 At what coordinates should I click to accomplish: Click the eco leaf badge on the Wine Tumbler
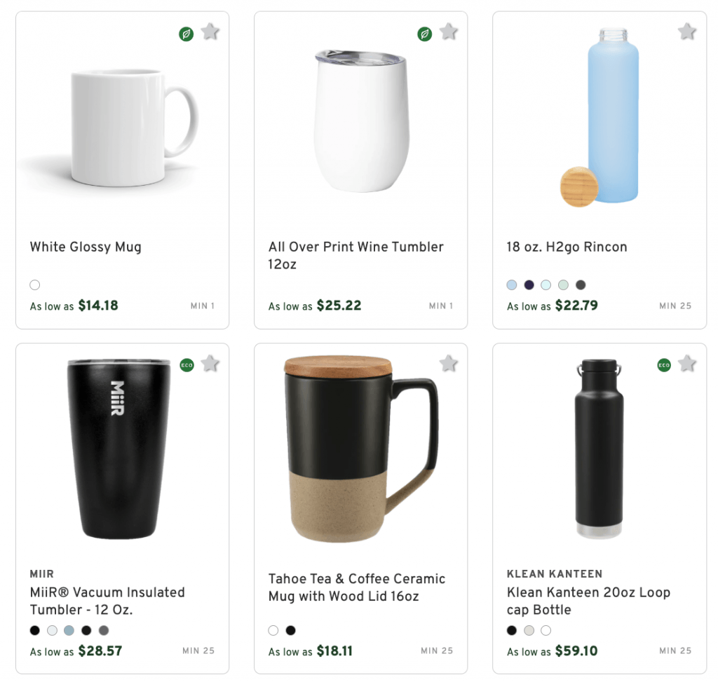tap(425, 33)
